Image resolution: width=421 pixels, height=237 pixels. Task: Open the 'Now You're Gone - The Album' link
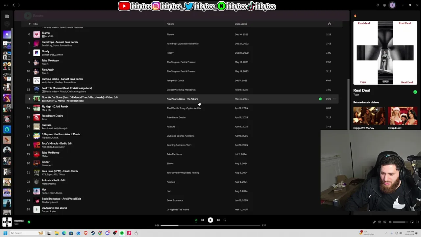pos(182,99)
